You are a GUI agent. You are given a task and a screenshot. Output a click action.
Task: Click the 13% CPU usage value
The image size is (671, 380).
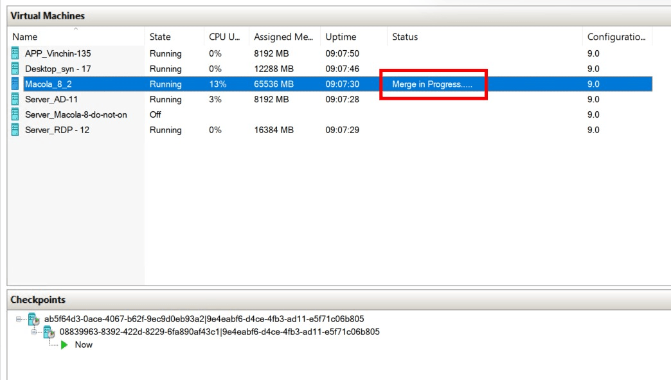point(218,84)
